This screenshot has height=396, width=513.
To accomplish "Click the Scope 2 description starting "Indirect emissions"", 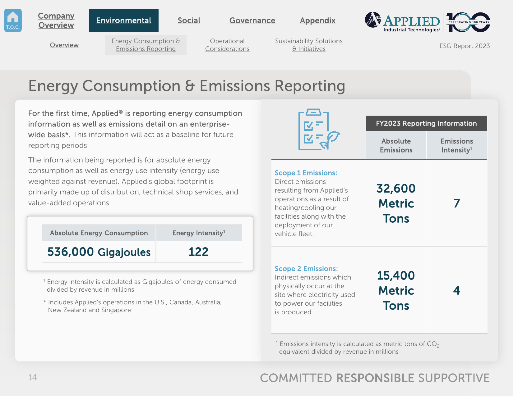I will pyautogui.click(x=315, y=295).
